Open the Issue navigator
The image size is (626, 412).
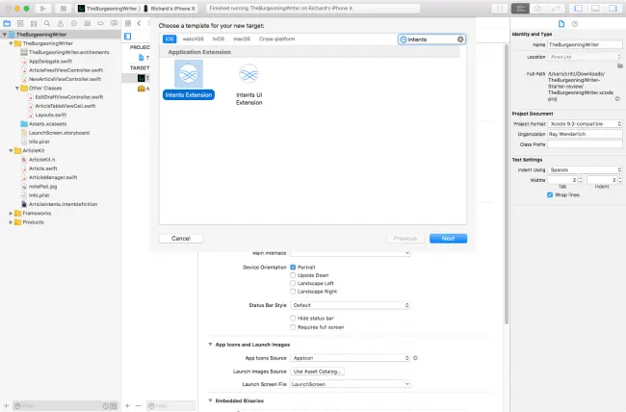coord(61,23)
